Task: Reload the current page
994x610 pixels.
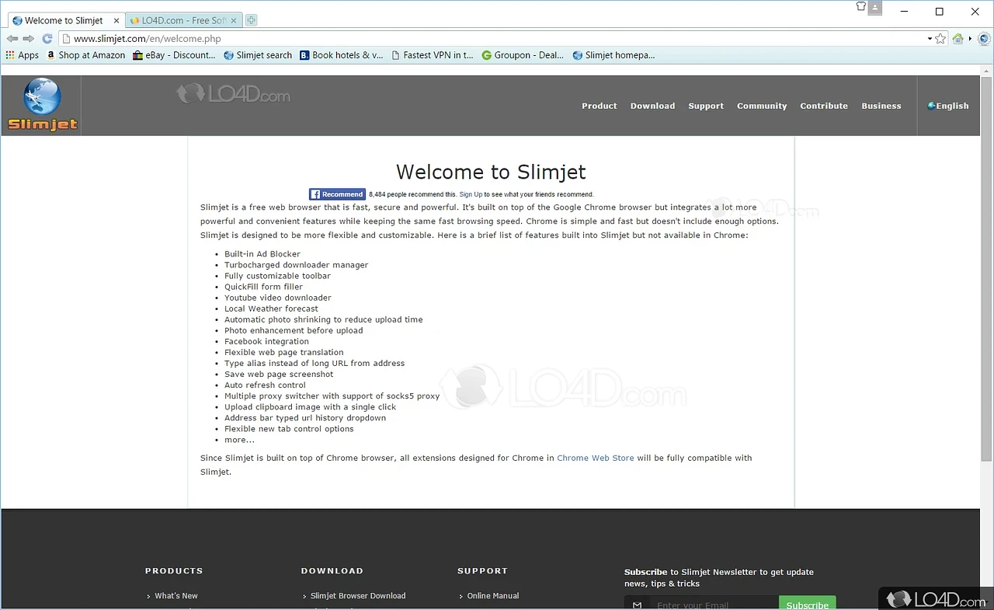Action: pyautogui.click(x=47, y=38)
